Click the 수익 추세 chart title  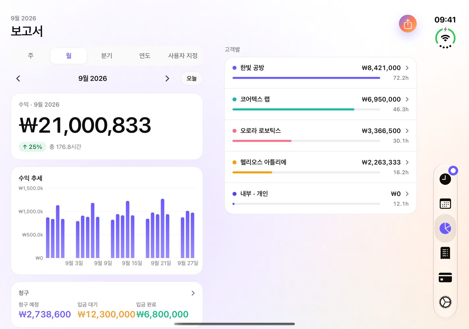30,178
